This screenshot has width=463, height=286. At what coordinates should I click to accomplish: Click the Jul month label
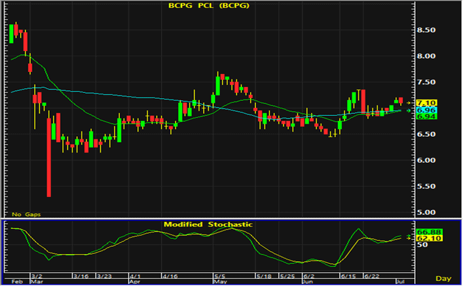400,281
